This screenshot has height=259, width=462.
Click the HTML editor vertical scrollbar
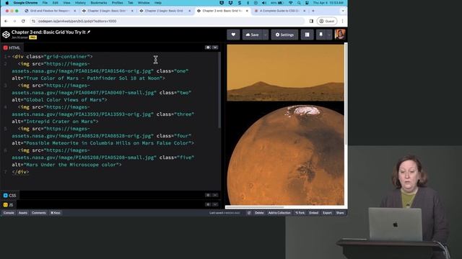tap(219, 90)
